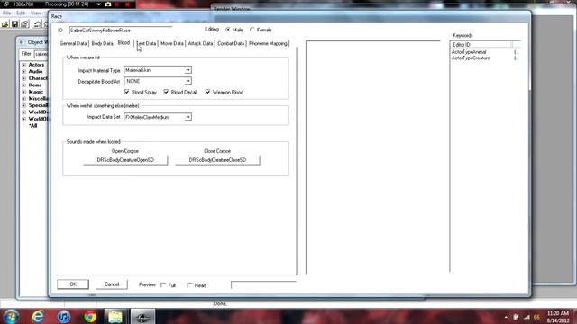Screen dimensions: 577x324
Task: Select the *All tree item
Action: 33,126
